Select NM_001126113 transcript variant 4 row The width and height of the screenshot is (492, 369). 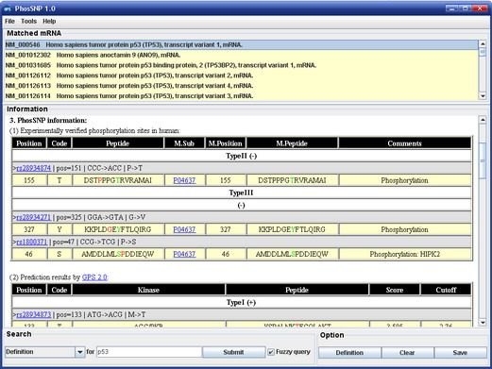point(241,86)
